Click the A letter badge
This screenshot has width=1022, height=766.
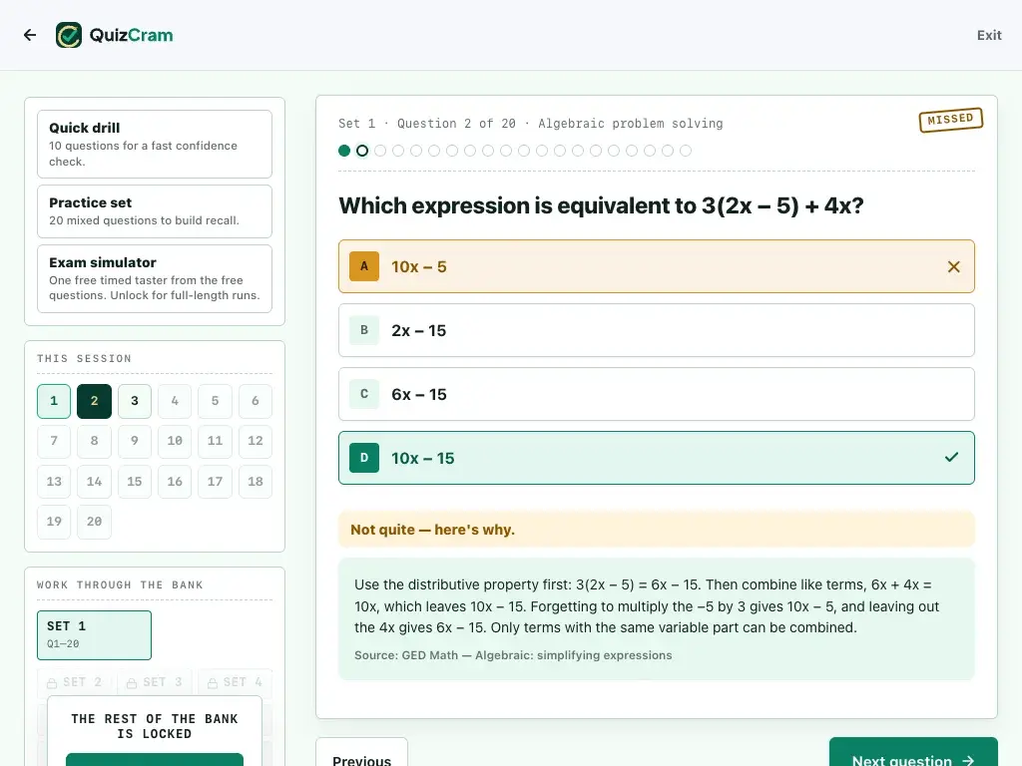pyautogui.click(x=364, y=266)
